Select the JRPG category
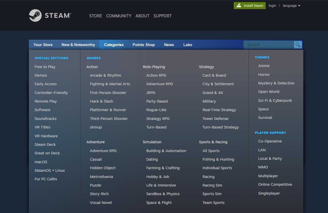328x213 pixels. click(x=150, y=92)
